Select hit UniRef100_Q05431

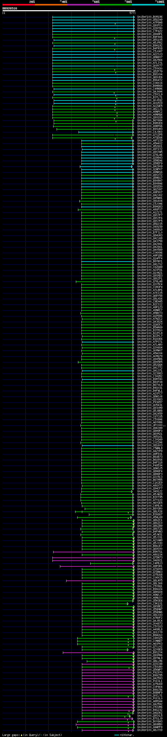click(150, 405)
